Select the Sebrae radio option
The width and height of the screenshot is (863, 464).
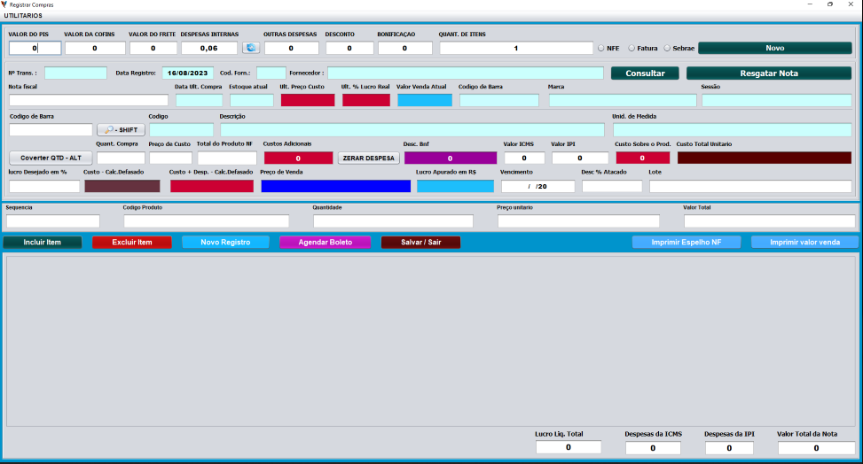click(667, 48)
